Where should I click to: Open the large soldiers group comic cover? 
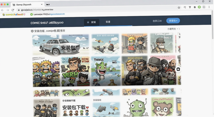pyautogui.click(x=149, y=70)
